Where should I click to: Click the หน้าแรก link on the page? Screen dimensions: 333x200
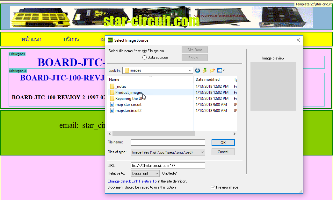31,39
